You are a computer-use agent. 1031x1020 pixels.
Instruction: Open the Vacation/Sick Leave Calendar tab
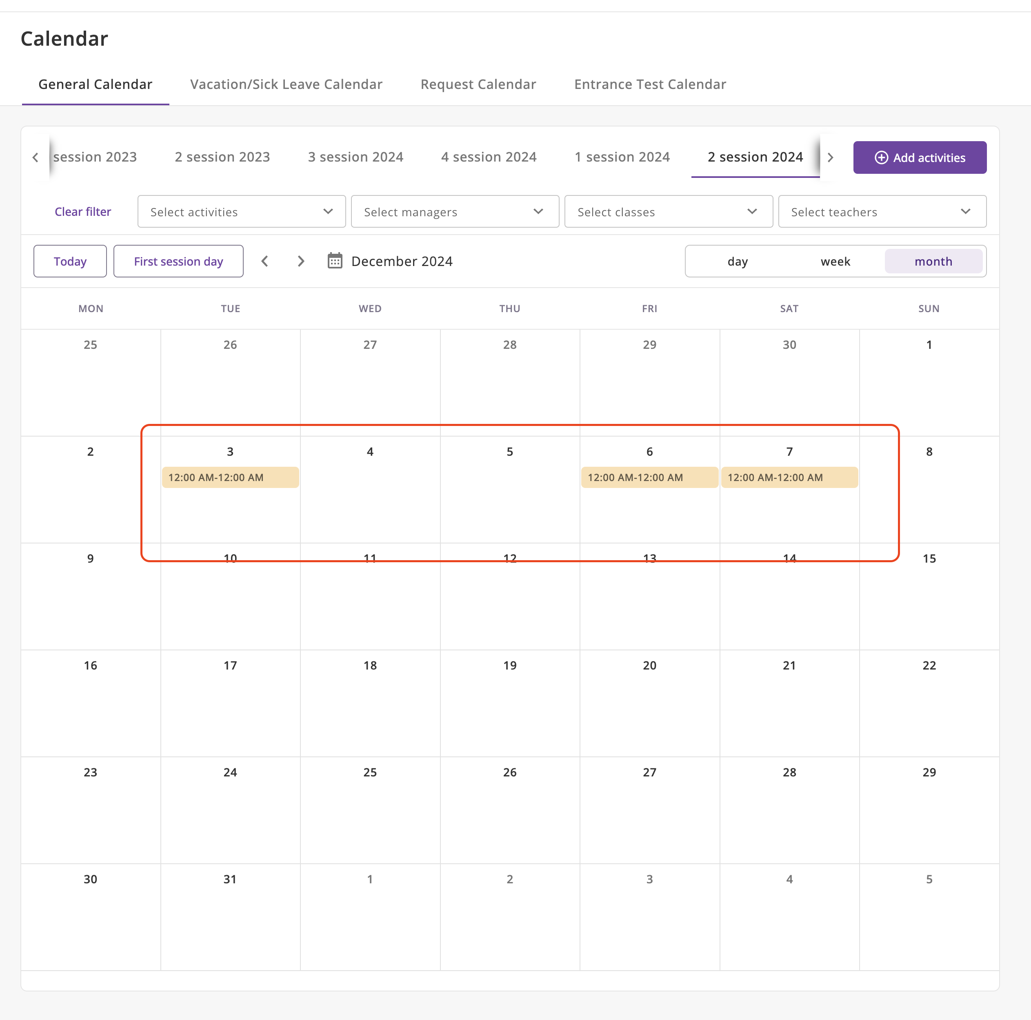tap(286, 84)
